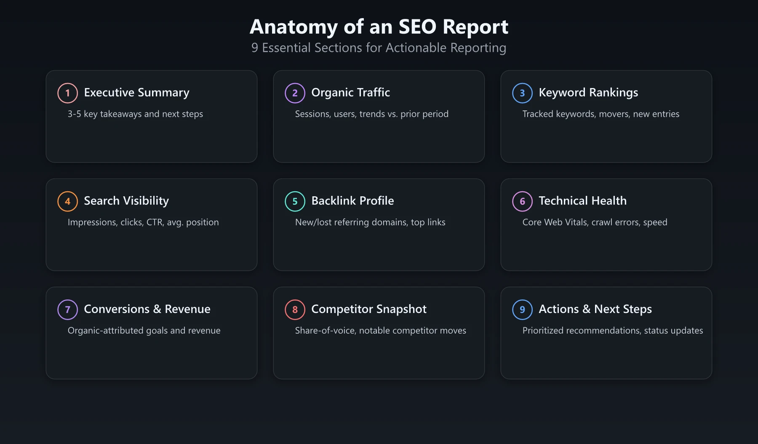Select the Backlink Profile title
This screenshot has height=444, width=758.
352,201
